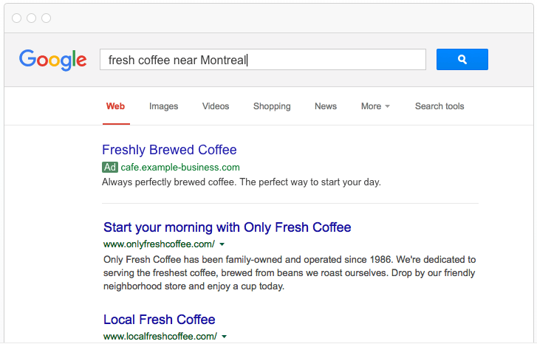Open Start your morning with Only Fresh Coffee

pos(227,227)
